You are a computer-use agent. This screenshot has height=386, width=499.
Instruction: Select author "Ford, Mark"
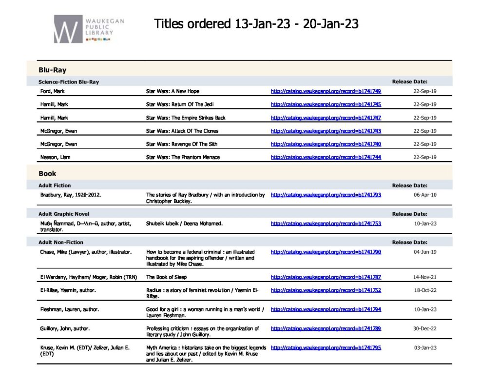(52, 91)
